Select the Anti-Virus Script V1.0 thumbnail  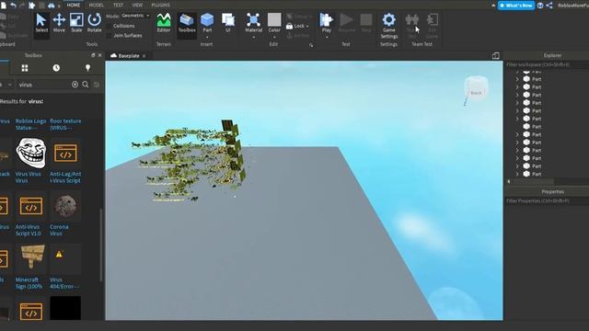[30, 206]
